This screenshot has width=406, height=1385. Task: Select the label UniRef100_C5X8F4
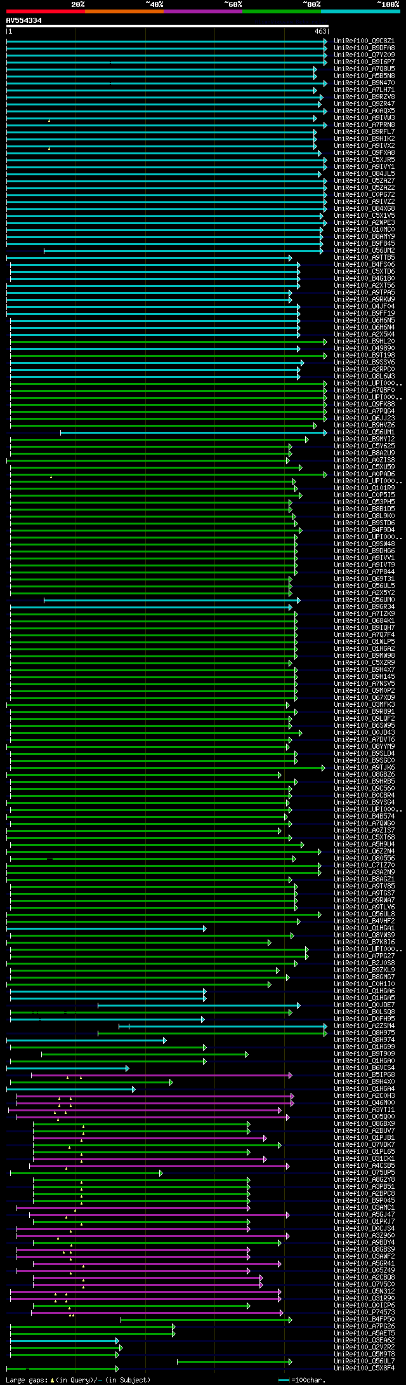(364, 1368)
